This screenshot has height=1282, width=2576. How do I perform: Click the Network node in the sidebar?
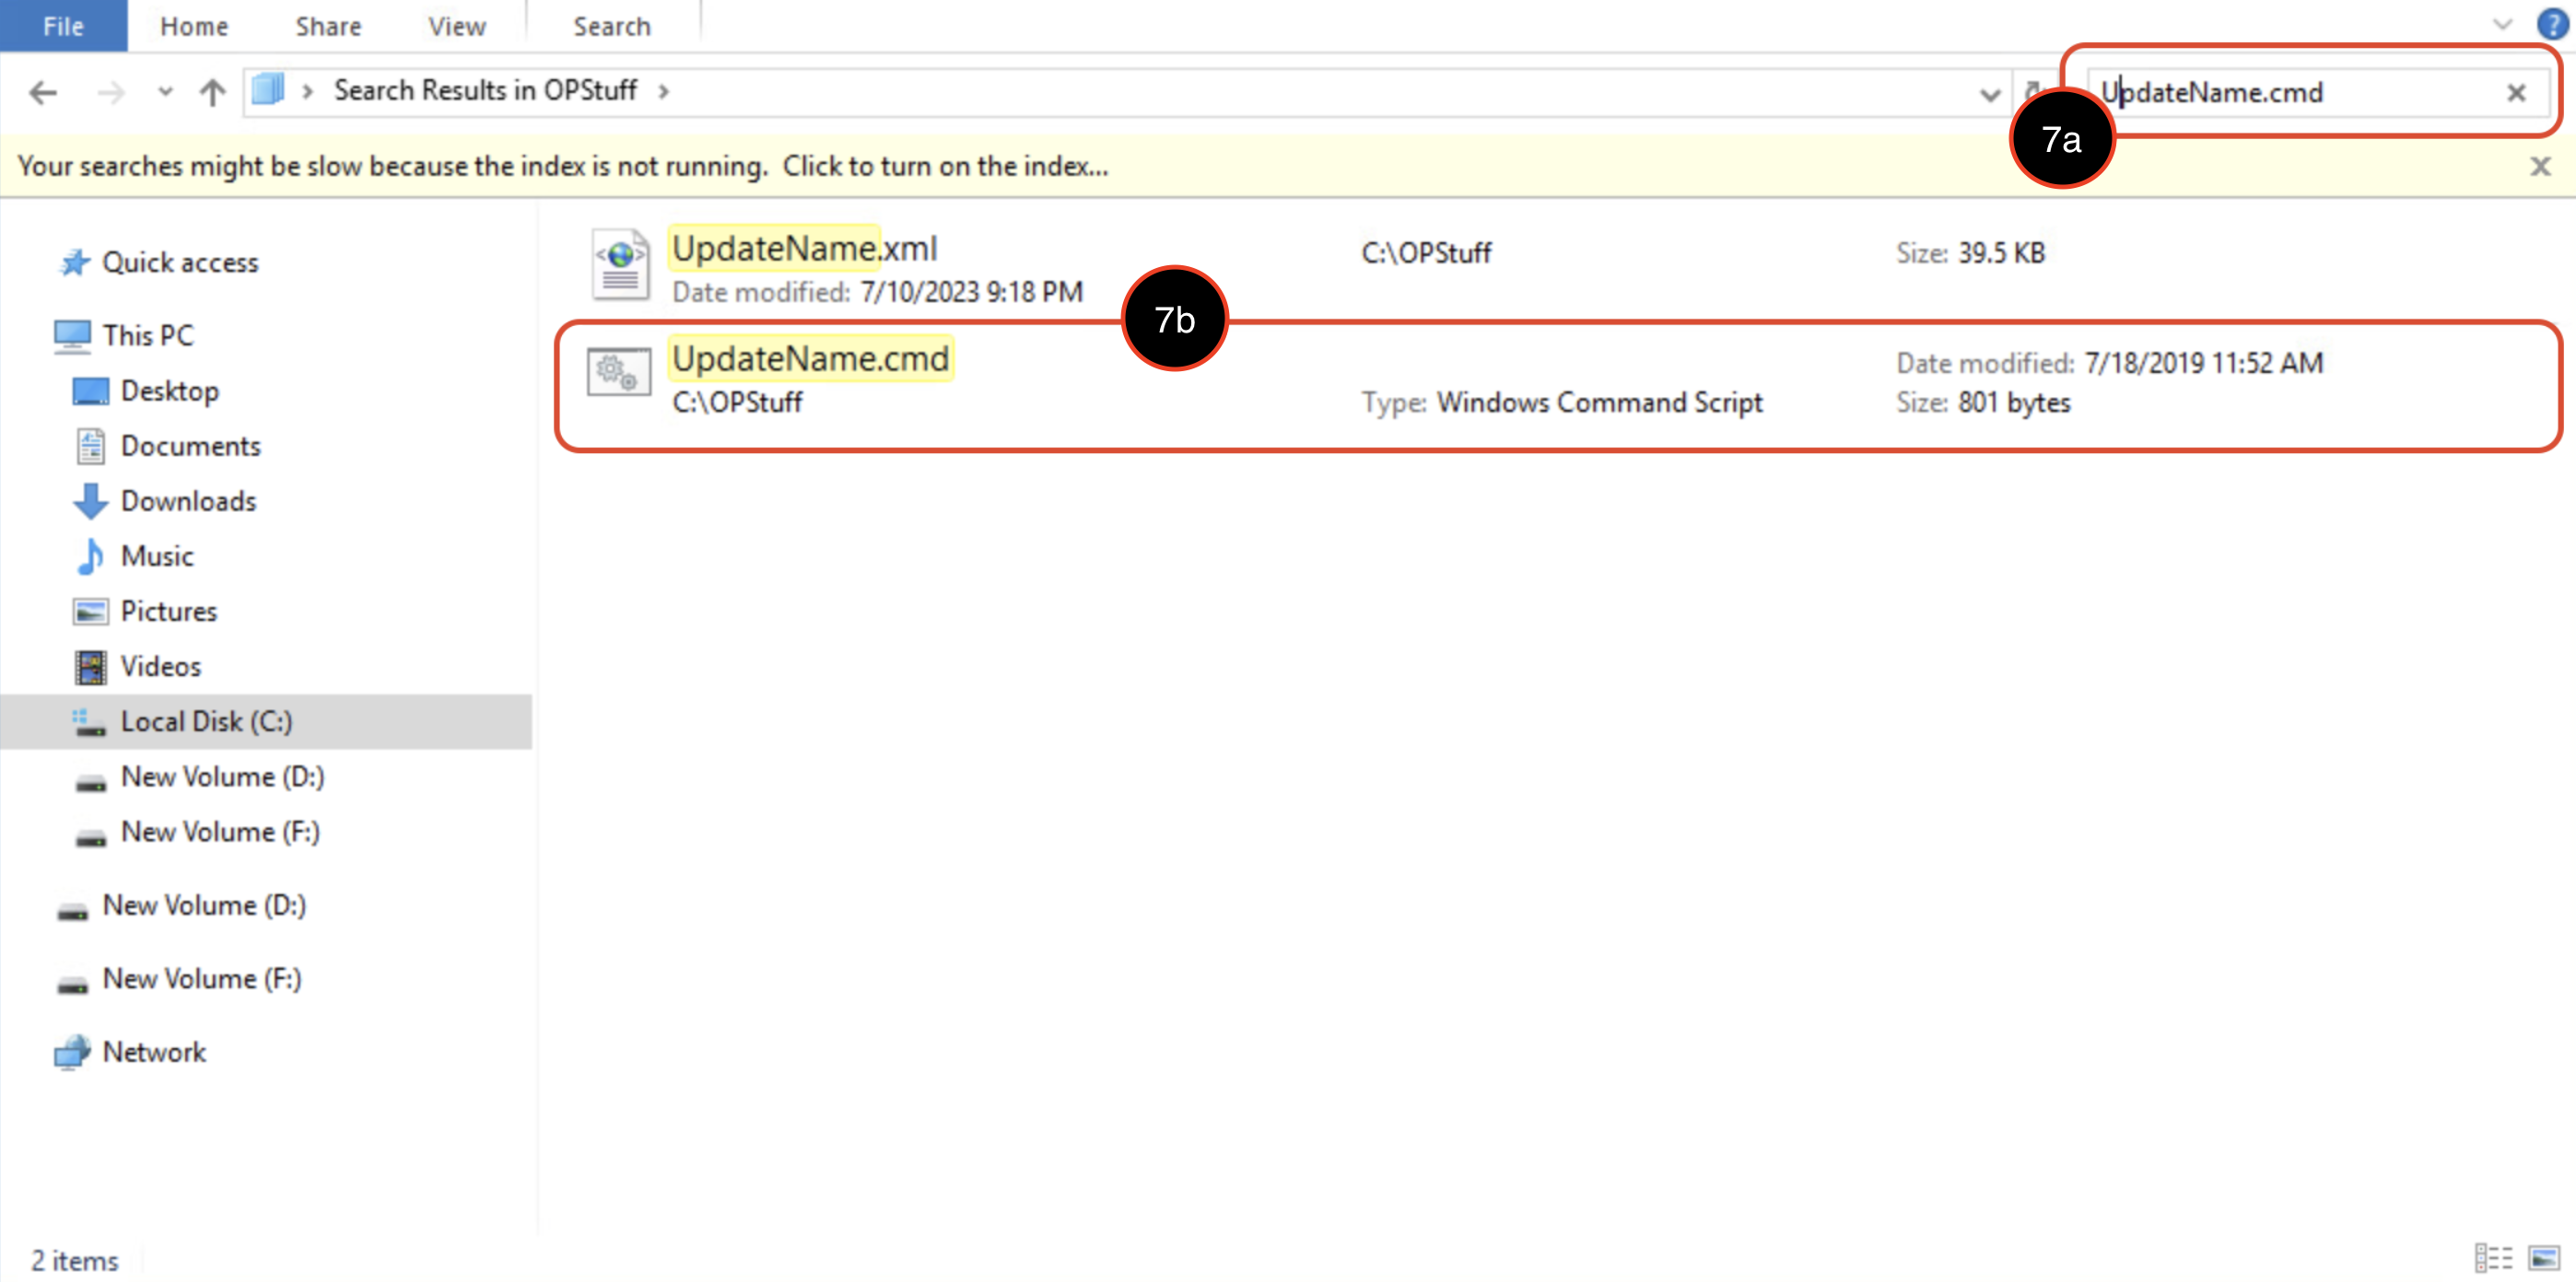(155, 1052)
